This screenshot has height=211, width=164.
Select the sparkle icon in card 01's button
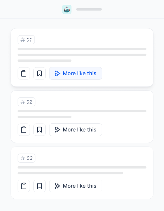[x=57, y=74]
